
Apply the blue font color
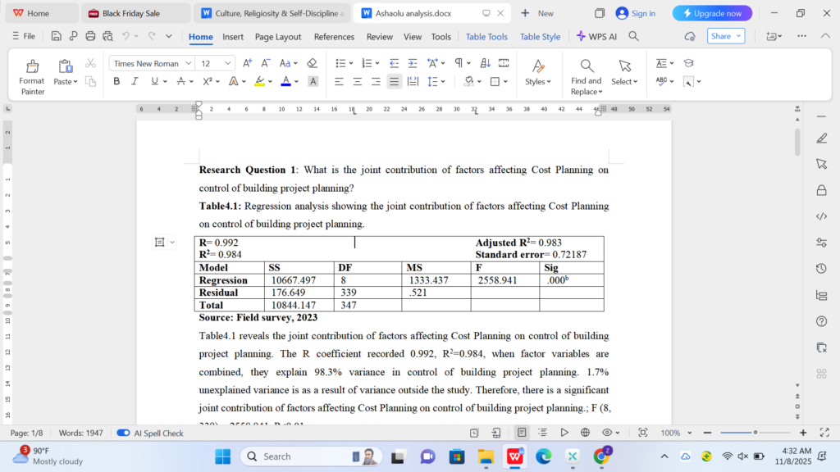pyautogui.click(x=286, y=81)
